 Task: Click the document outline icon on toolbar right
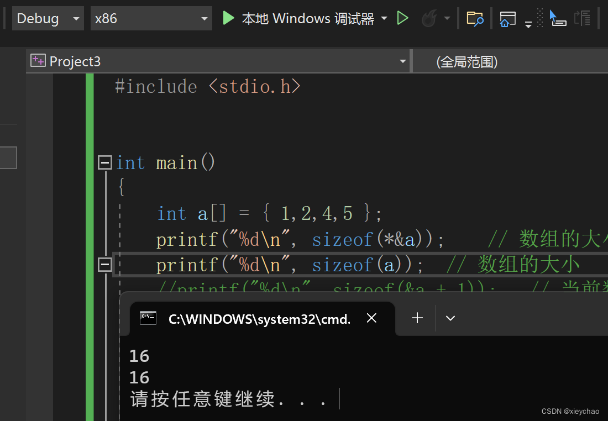[583, 18]
